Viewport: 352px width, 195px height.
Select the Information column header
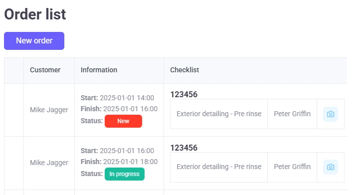pos(99,70)
